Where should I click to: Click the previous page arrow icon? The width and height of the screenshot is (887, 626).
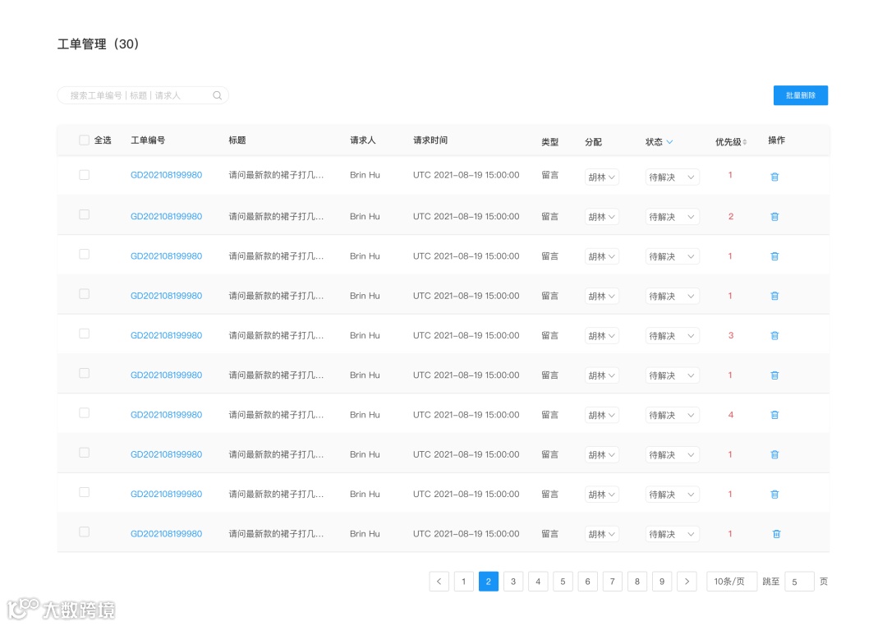(439, 581)
